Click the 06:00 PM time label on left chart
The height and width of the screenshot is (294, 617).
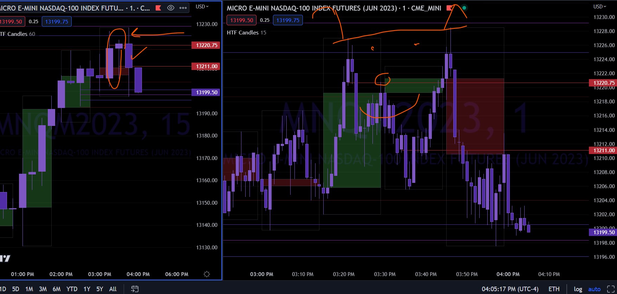177,274
